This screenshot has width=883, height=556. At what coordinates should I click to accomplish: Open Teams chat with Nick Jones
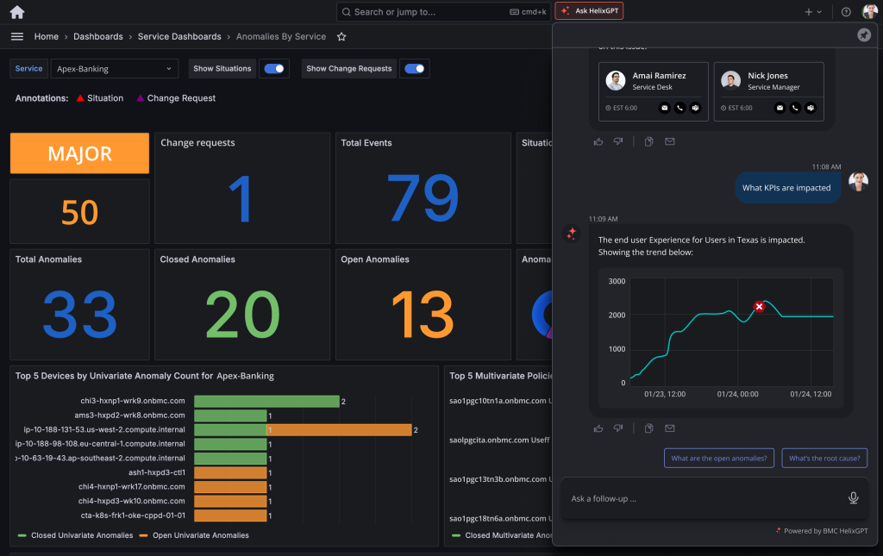point(811,108)
